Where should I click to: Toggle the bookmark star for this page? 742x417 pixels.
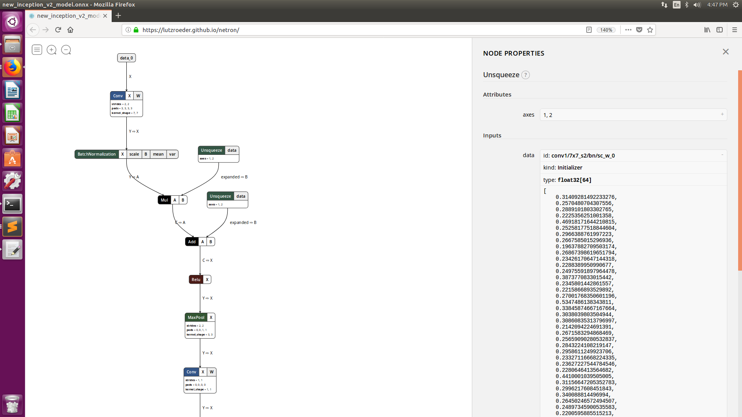(650, 30)
